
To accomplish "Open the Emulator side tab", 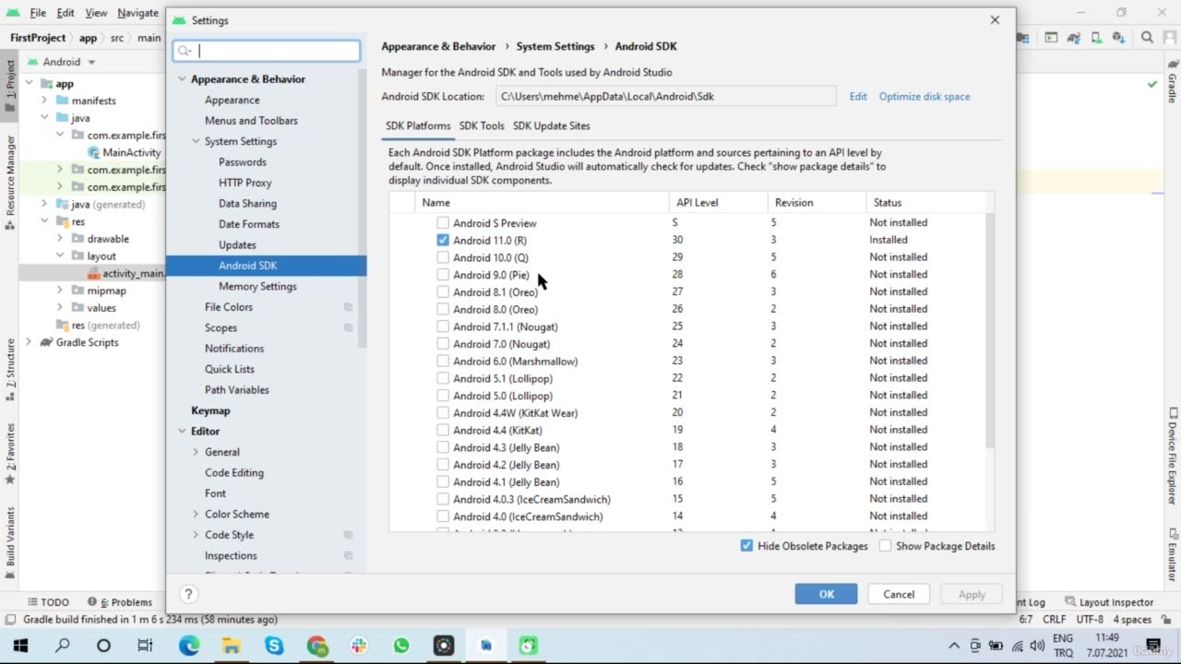I will click(x=1173, y=553).
